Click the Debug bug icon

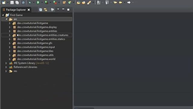30,2
